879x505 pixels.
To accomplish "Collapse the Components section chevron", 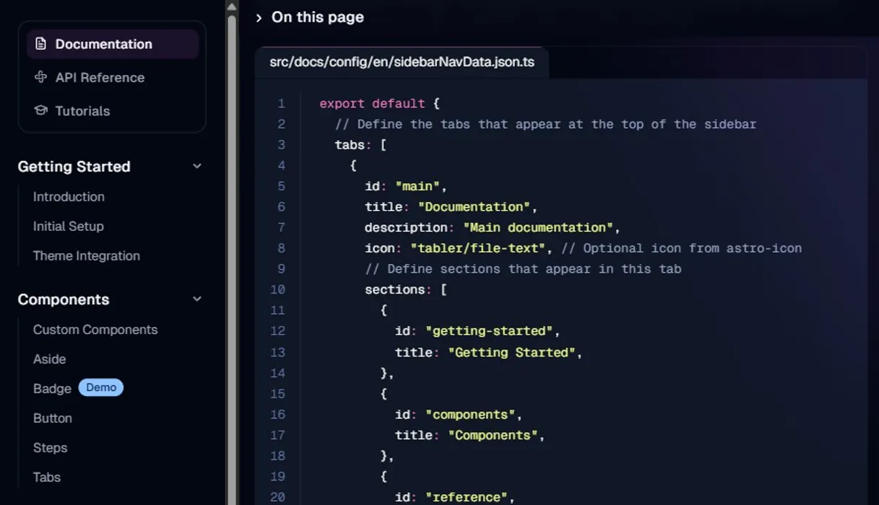I will [197, 299].
